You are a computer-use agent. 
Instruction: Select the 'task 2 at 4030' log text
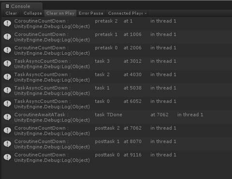click(x=118, y=75)
